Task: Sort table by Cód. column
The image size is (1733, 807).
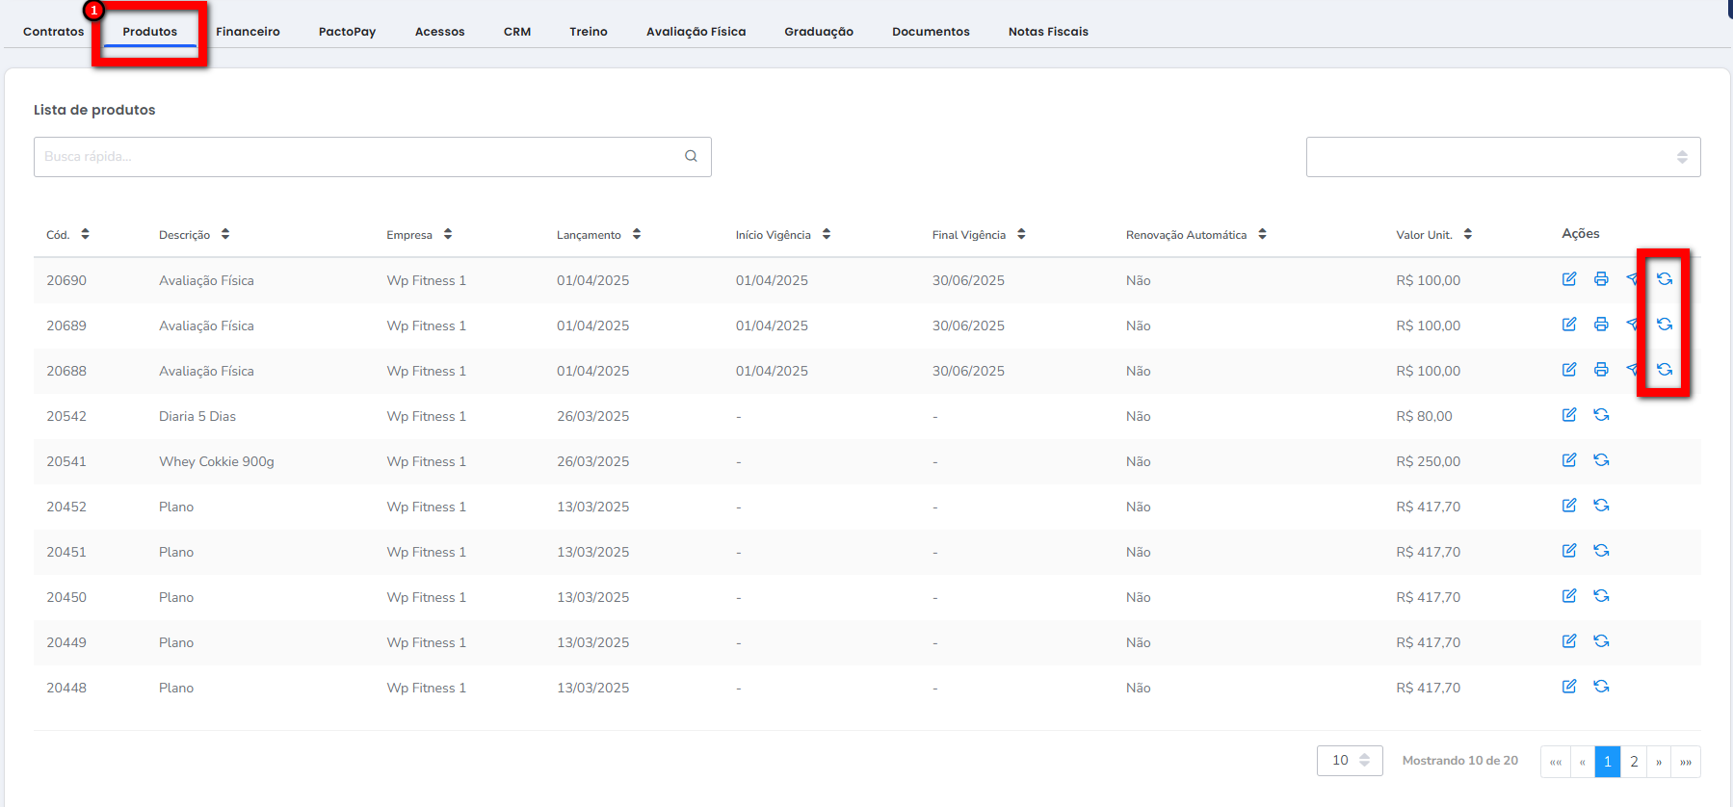Action: click(x=85, y=234)
